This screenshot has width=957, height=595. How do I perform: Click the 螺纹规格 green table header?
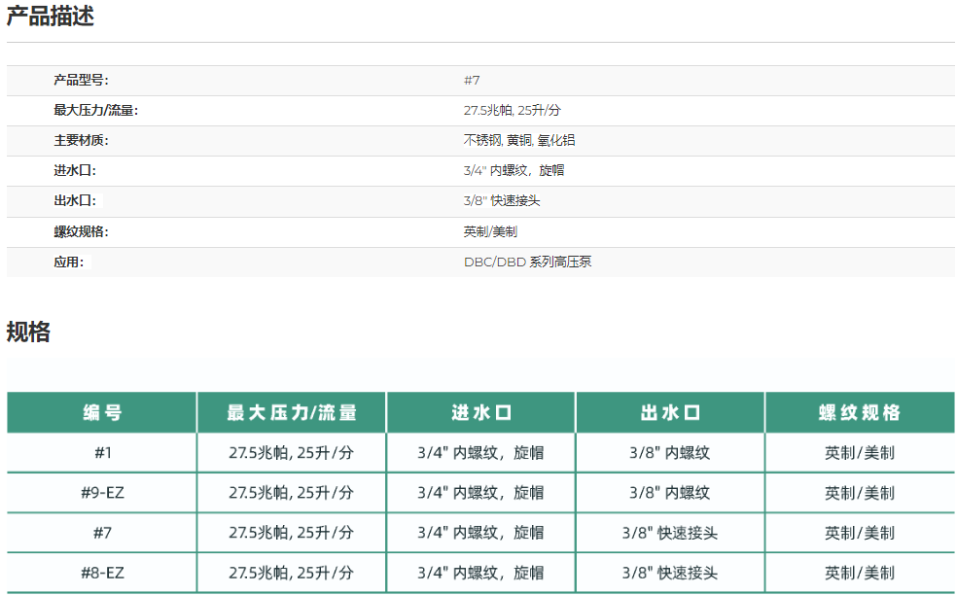pyautogui.click(x=860, y=412)
